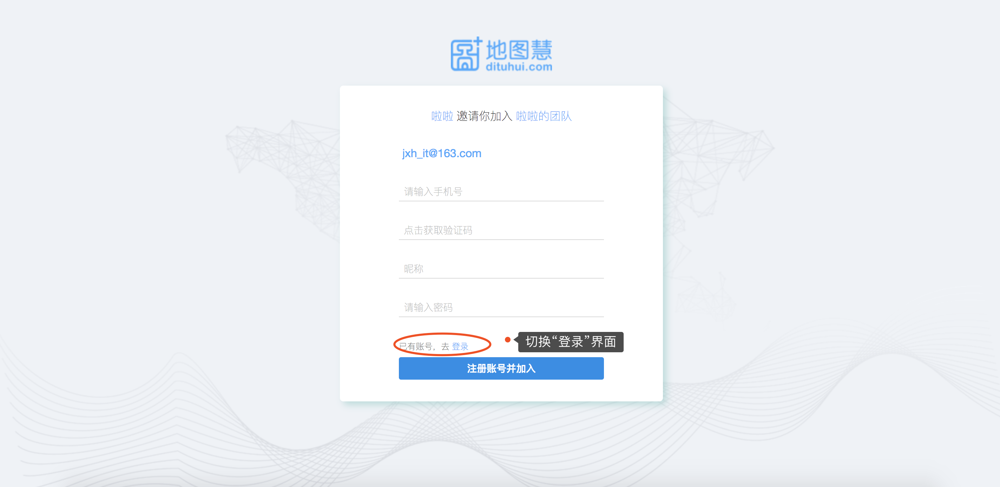Click the 切换"登录"界面 tooltip label
The width and height of the screenshot is (1000, 487).
pyautogui.click(x=571, y=341)
